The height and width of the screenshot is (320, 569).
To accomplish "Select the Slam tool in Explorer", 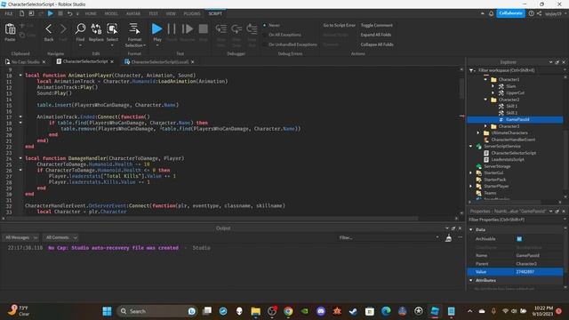I will (511, 86).
